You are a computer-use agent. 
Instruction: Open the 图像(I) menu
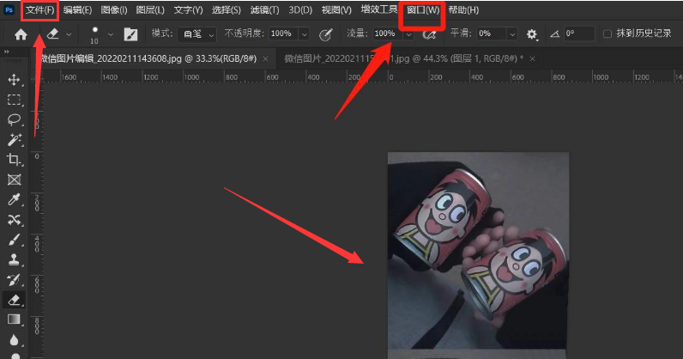click(x=113, y=10)
